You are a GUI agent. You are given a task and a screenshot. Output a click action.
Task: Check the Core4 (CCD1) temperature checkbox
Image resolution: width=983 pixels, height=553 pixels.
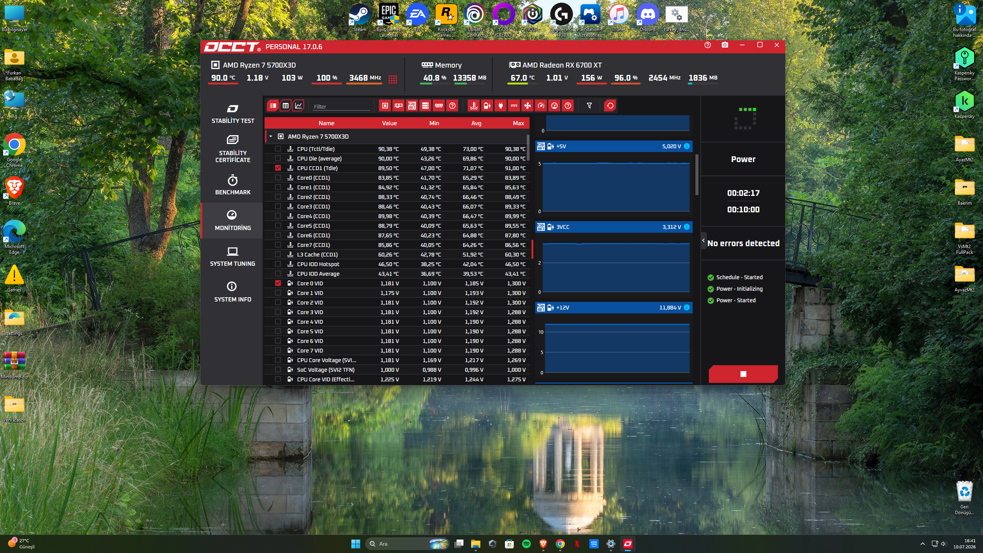coord(278,216)
